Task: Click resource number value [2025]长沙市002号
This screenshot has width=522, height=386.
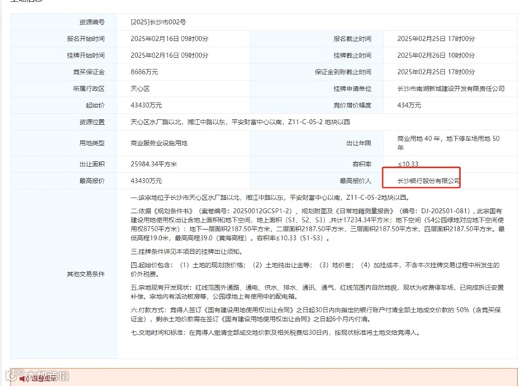Action: (x=158, y=22)
